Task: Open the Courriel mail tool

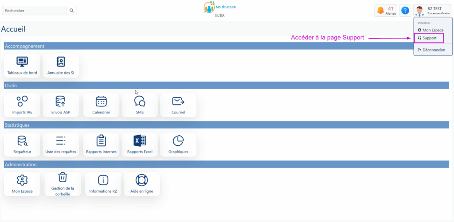Action: click(x=178, y=105)
